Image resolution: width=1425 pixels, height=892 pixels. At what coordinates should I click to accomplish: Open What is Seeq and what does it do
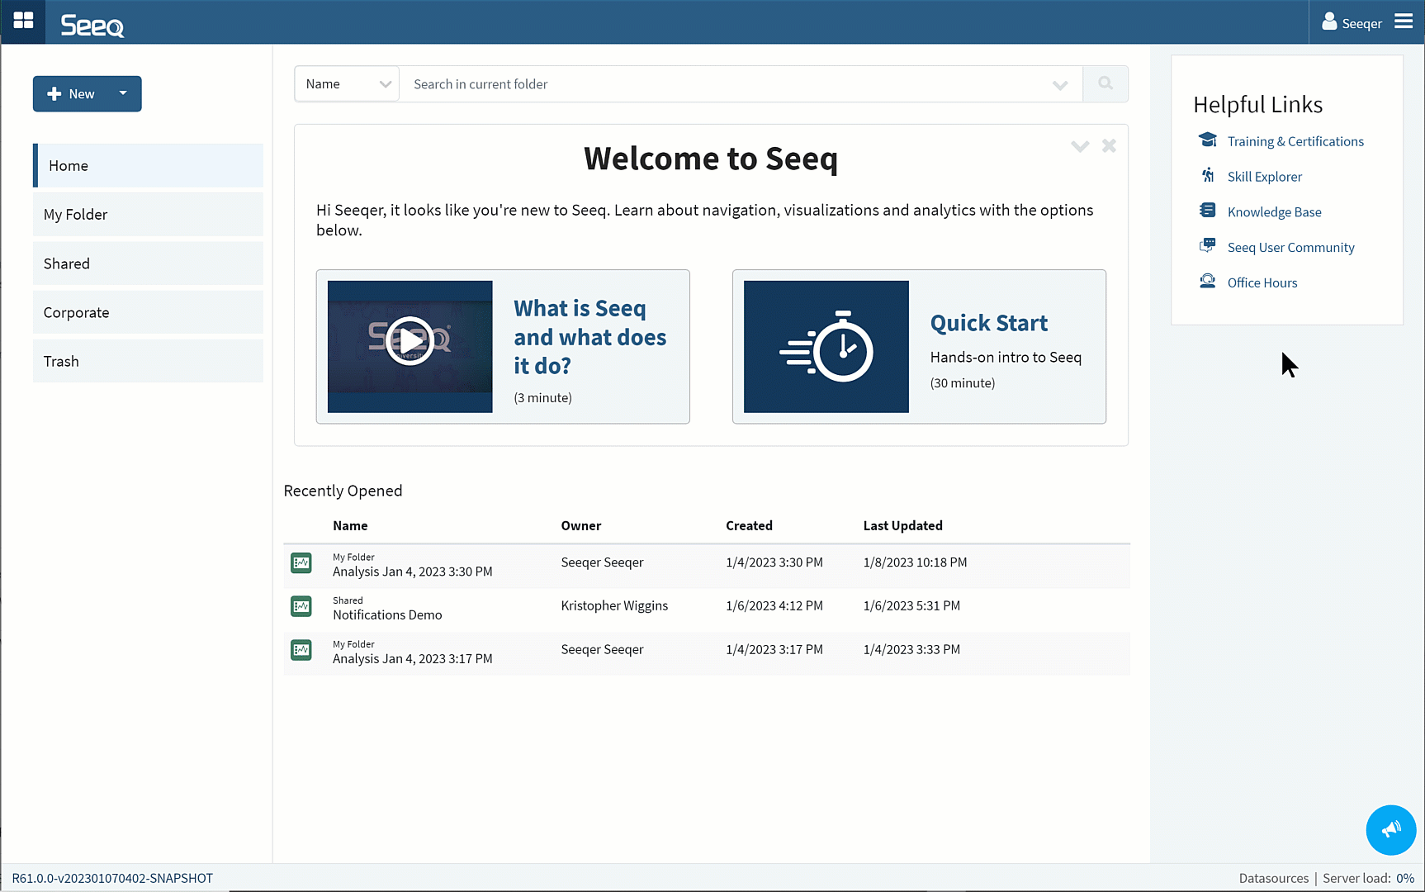[x=589, y=337]
